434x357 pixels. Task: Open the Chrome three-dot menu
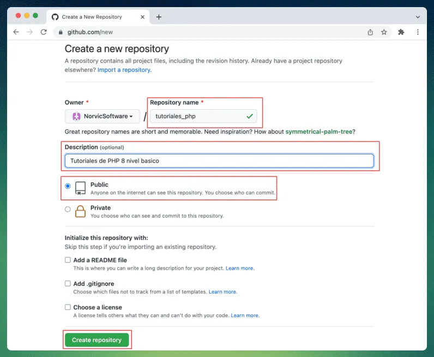[x=418, y=32]
